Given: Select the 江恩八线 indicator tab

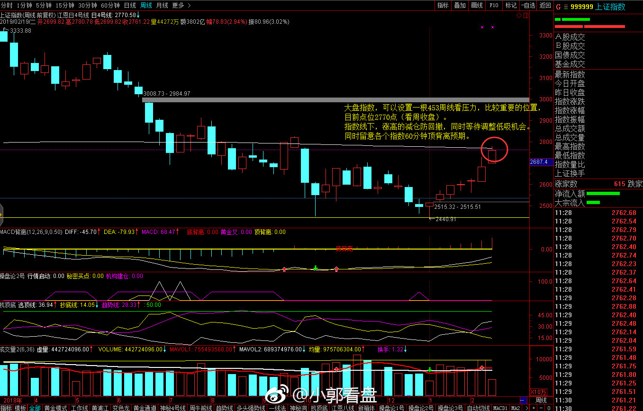Looking at the screenshot, I should (343, 408).
